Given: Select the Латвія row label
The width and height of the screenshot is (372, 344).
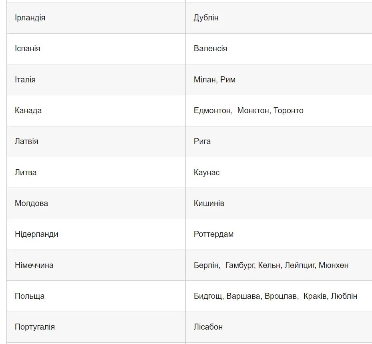Looking at the screenshot, I should click(x=26, y=141).
